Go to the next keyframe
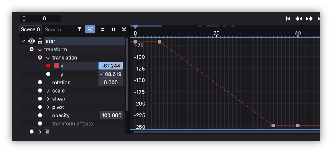332x153 pixels. point(309,18)
